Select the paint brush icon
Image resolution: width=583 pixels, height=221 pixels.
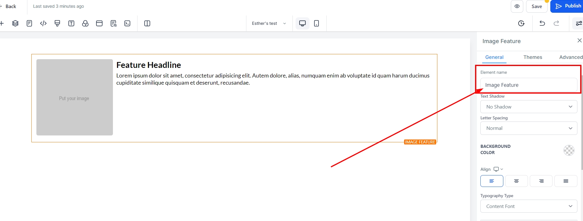(x=57, y=23)
